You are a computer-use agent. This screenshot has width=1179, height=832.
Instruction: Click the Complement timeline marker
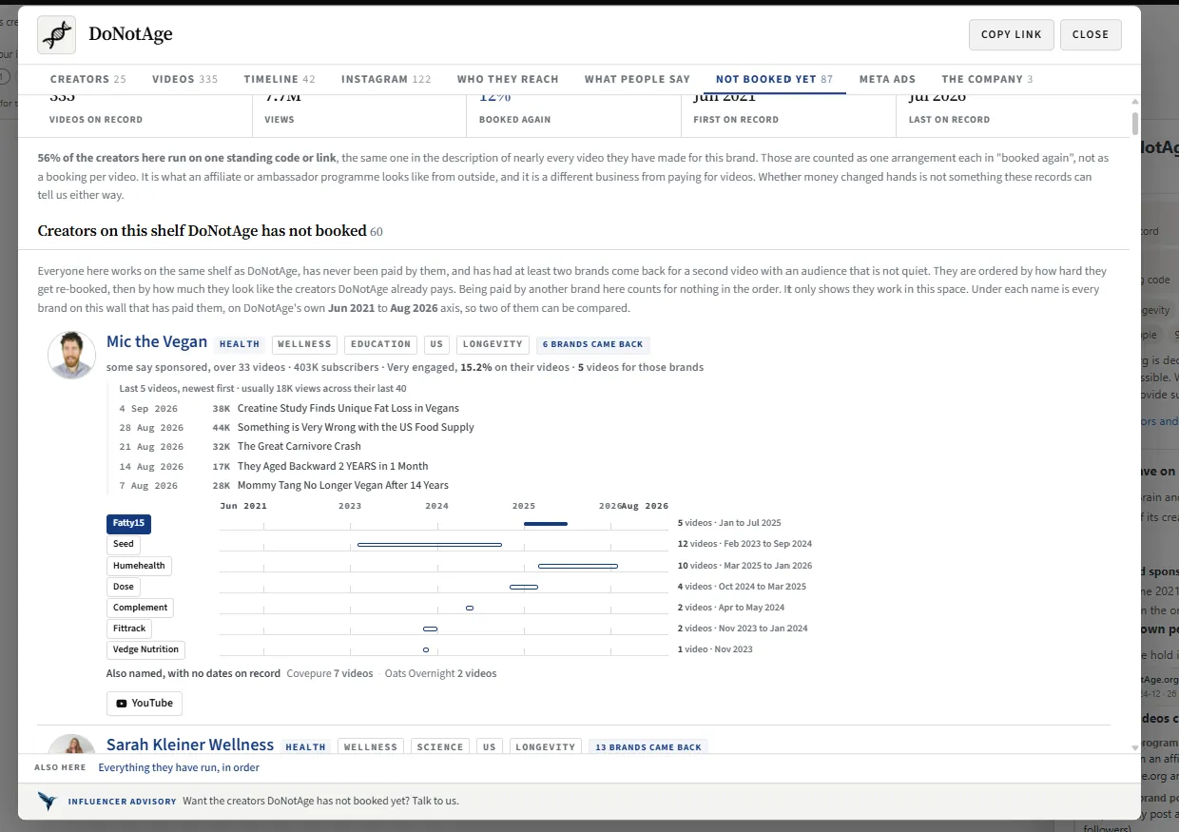tap(470, 608)
